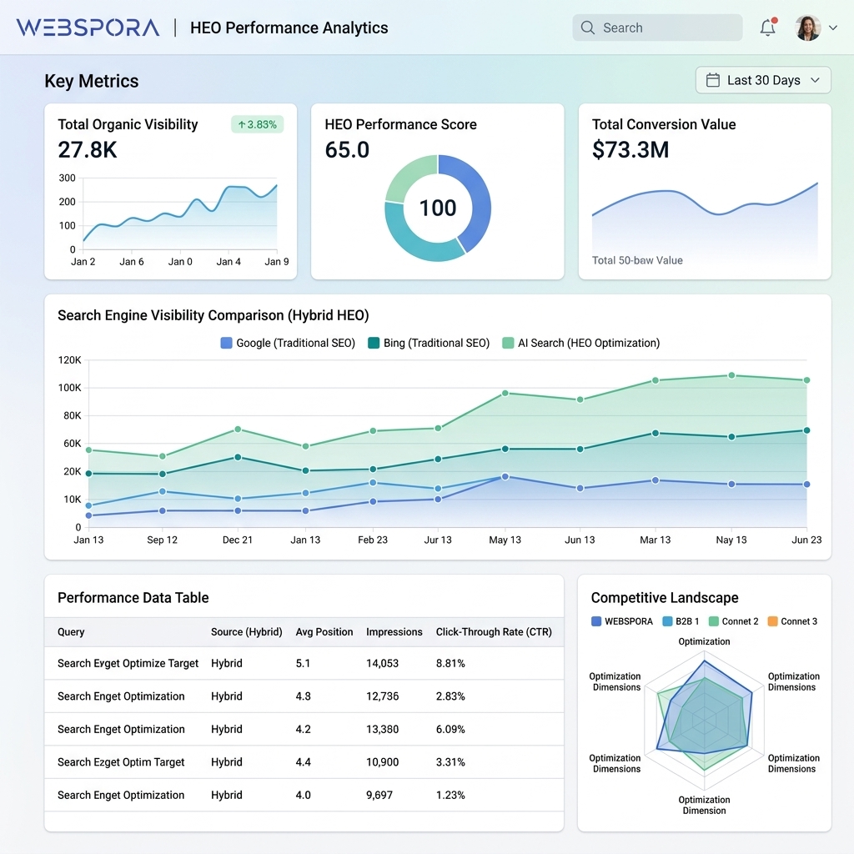
Task: Toggle Google (Traditional SEO) legend swatch
Action: click(x=226, y=343)
